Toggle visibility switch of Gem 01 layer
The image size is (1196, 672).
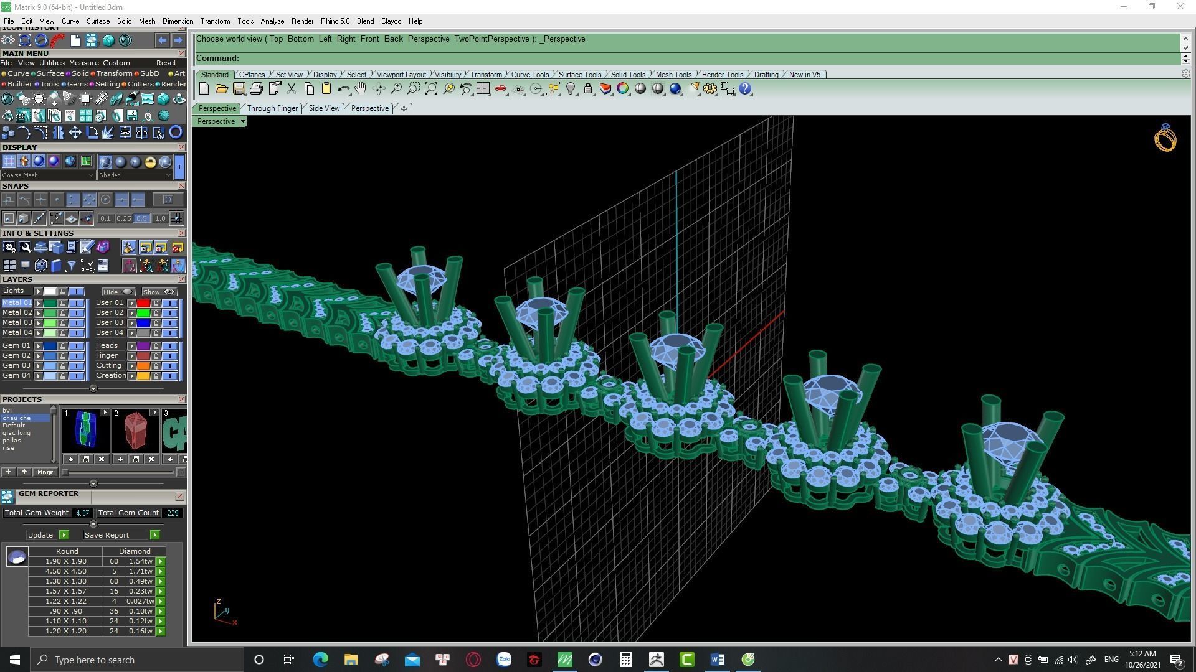click(x=76, y=346)
